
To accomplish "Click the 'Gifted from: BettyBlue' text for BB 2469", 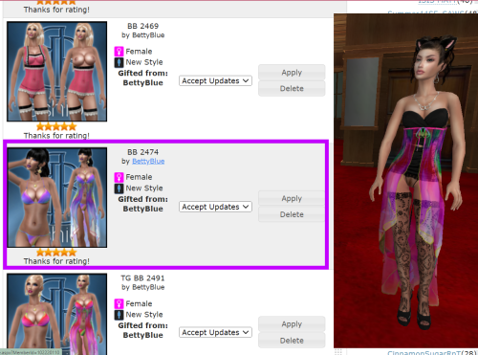I will click(x=142, y=78).
